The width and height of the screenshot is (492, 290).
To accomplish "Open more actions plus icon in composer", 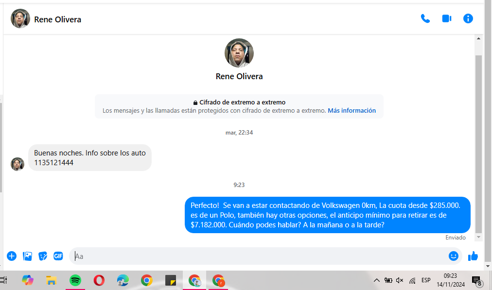I will (12, 256).
